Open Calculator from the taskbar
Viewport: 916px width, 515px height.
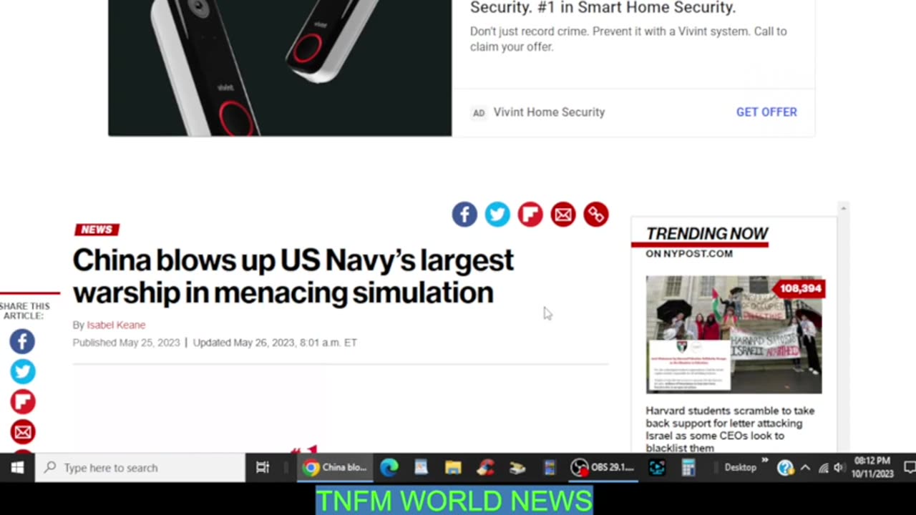pyautogui.click(x=688, y=468)
